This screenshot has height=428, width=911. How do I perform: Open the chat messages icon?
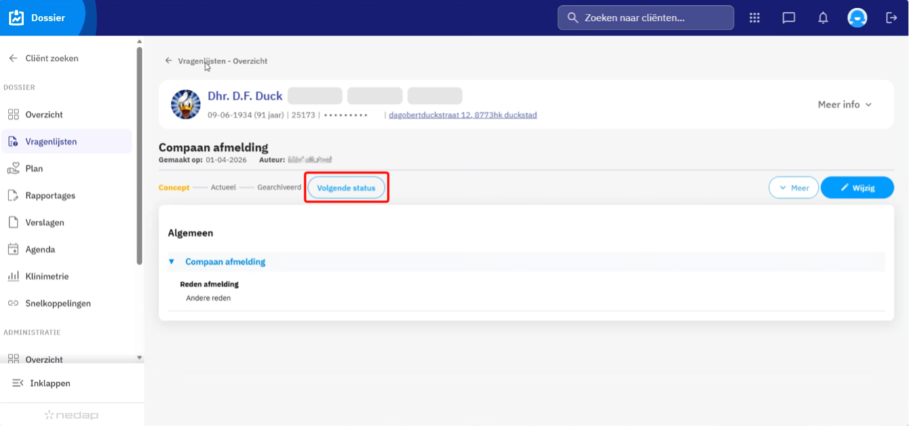(789, 18)
